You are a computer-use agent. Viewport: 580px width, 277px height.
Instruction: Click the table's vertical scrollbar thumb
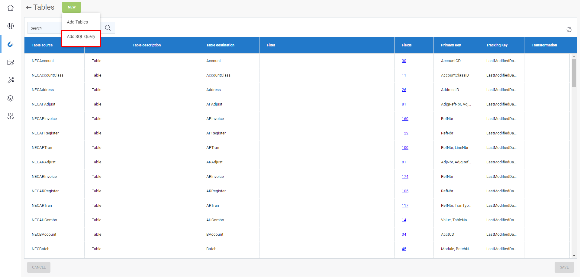point(574,73)
